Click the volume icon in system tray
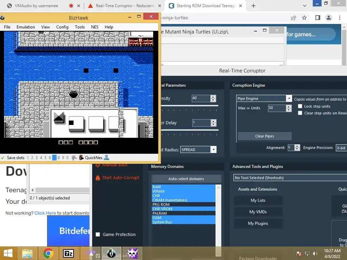This screenshot has width=347, height=260. pos(315,254)
